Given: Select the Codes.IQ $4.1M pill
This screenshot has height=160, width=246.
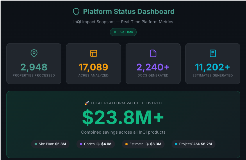Looking at the screenshot, I should tap(96, 144).
